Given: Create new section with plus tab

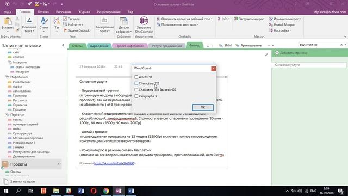Looking at the screenshot, I should click(208, 46).
